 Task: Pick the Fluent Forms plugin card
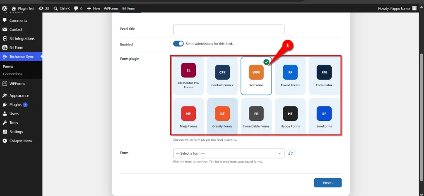[x=290, y=76]
